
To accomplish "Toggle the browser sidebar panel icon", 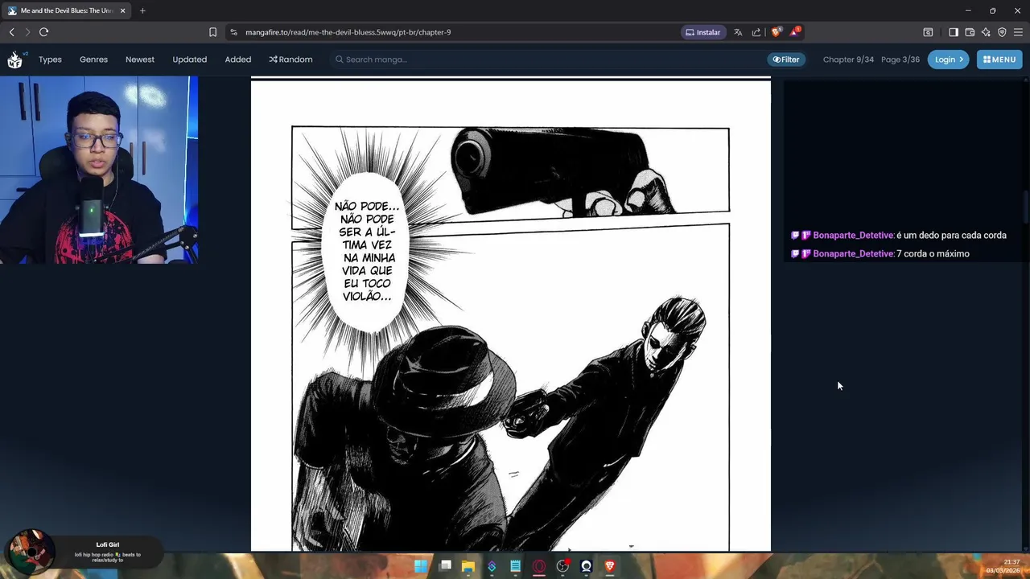I will [954, 32].
